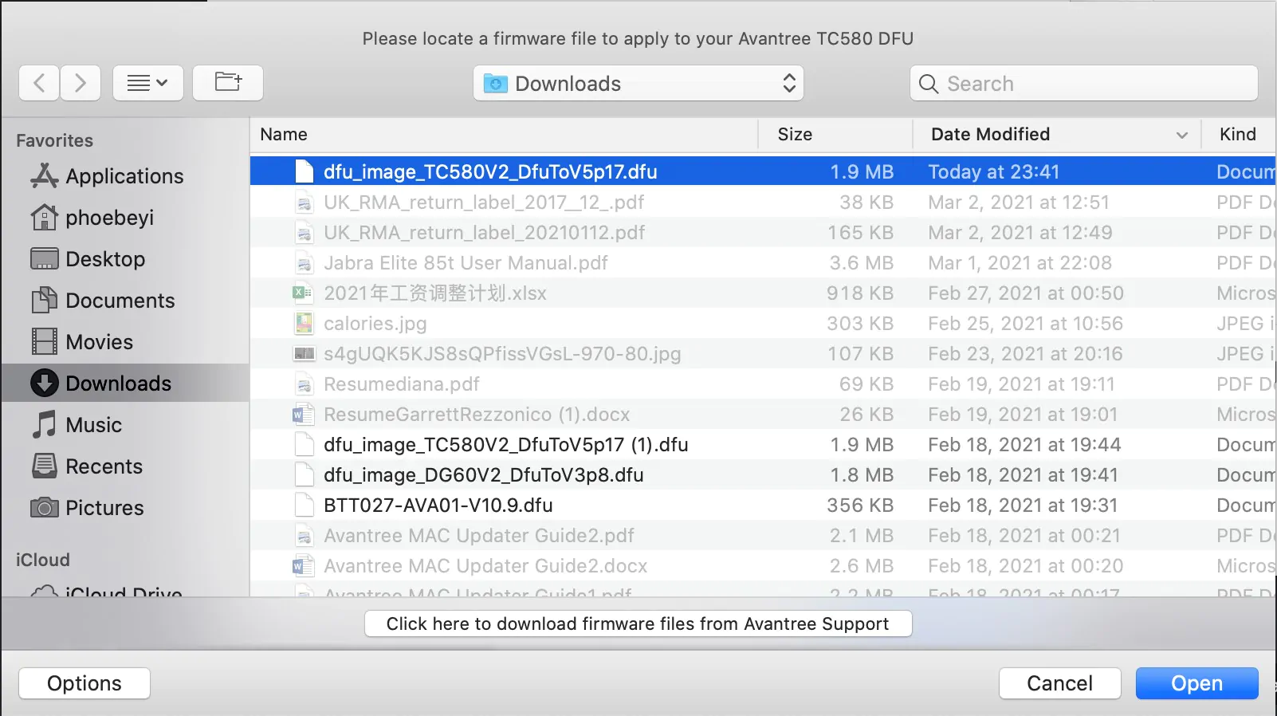Open Music folder in sidebar
Image resolution: width=1277 pixels, height=716 pixels.
click(x=93, y=425)
